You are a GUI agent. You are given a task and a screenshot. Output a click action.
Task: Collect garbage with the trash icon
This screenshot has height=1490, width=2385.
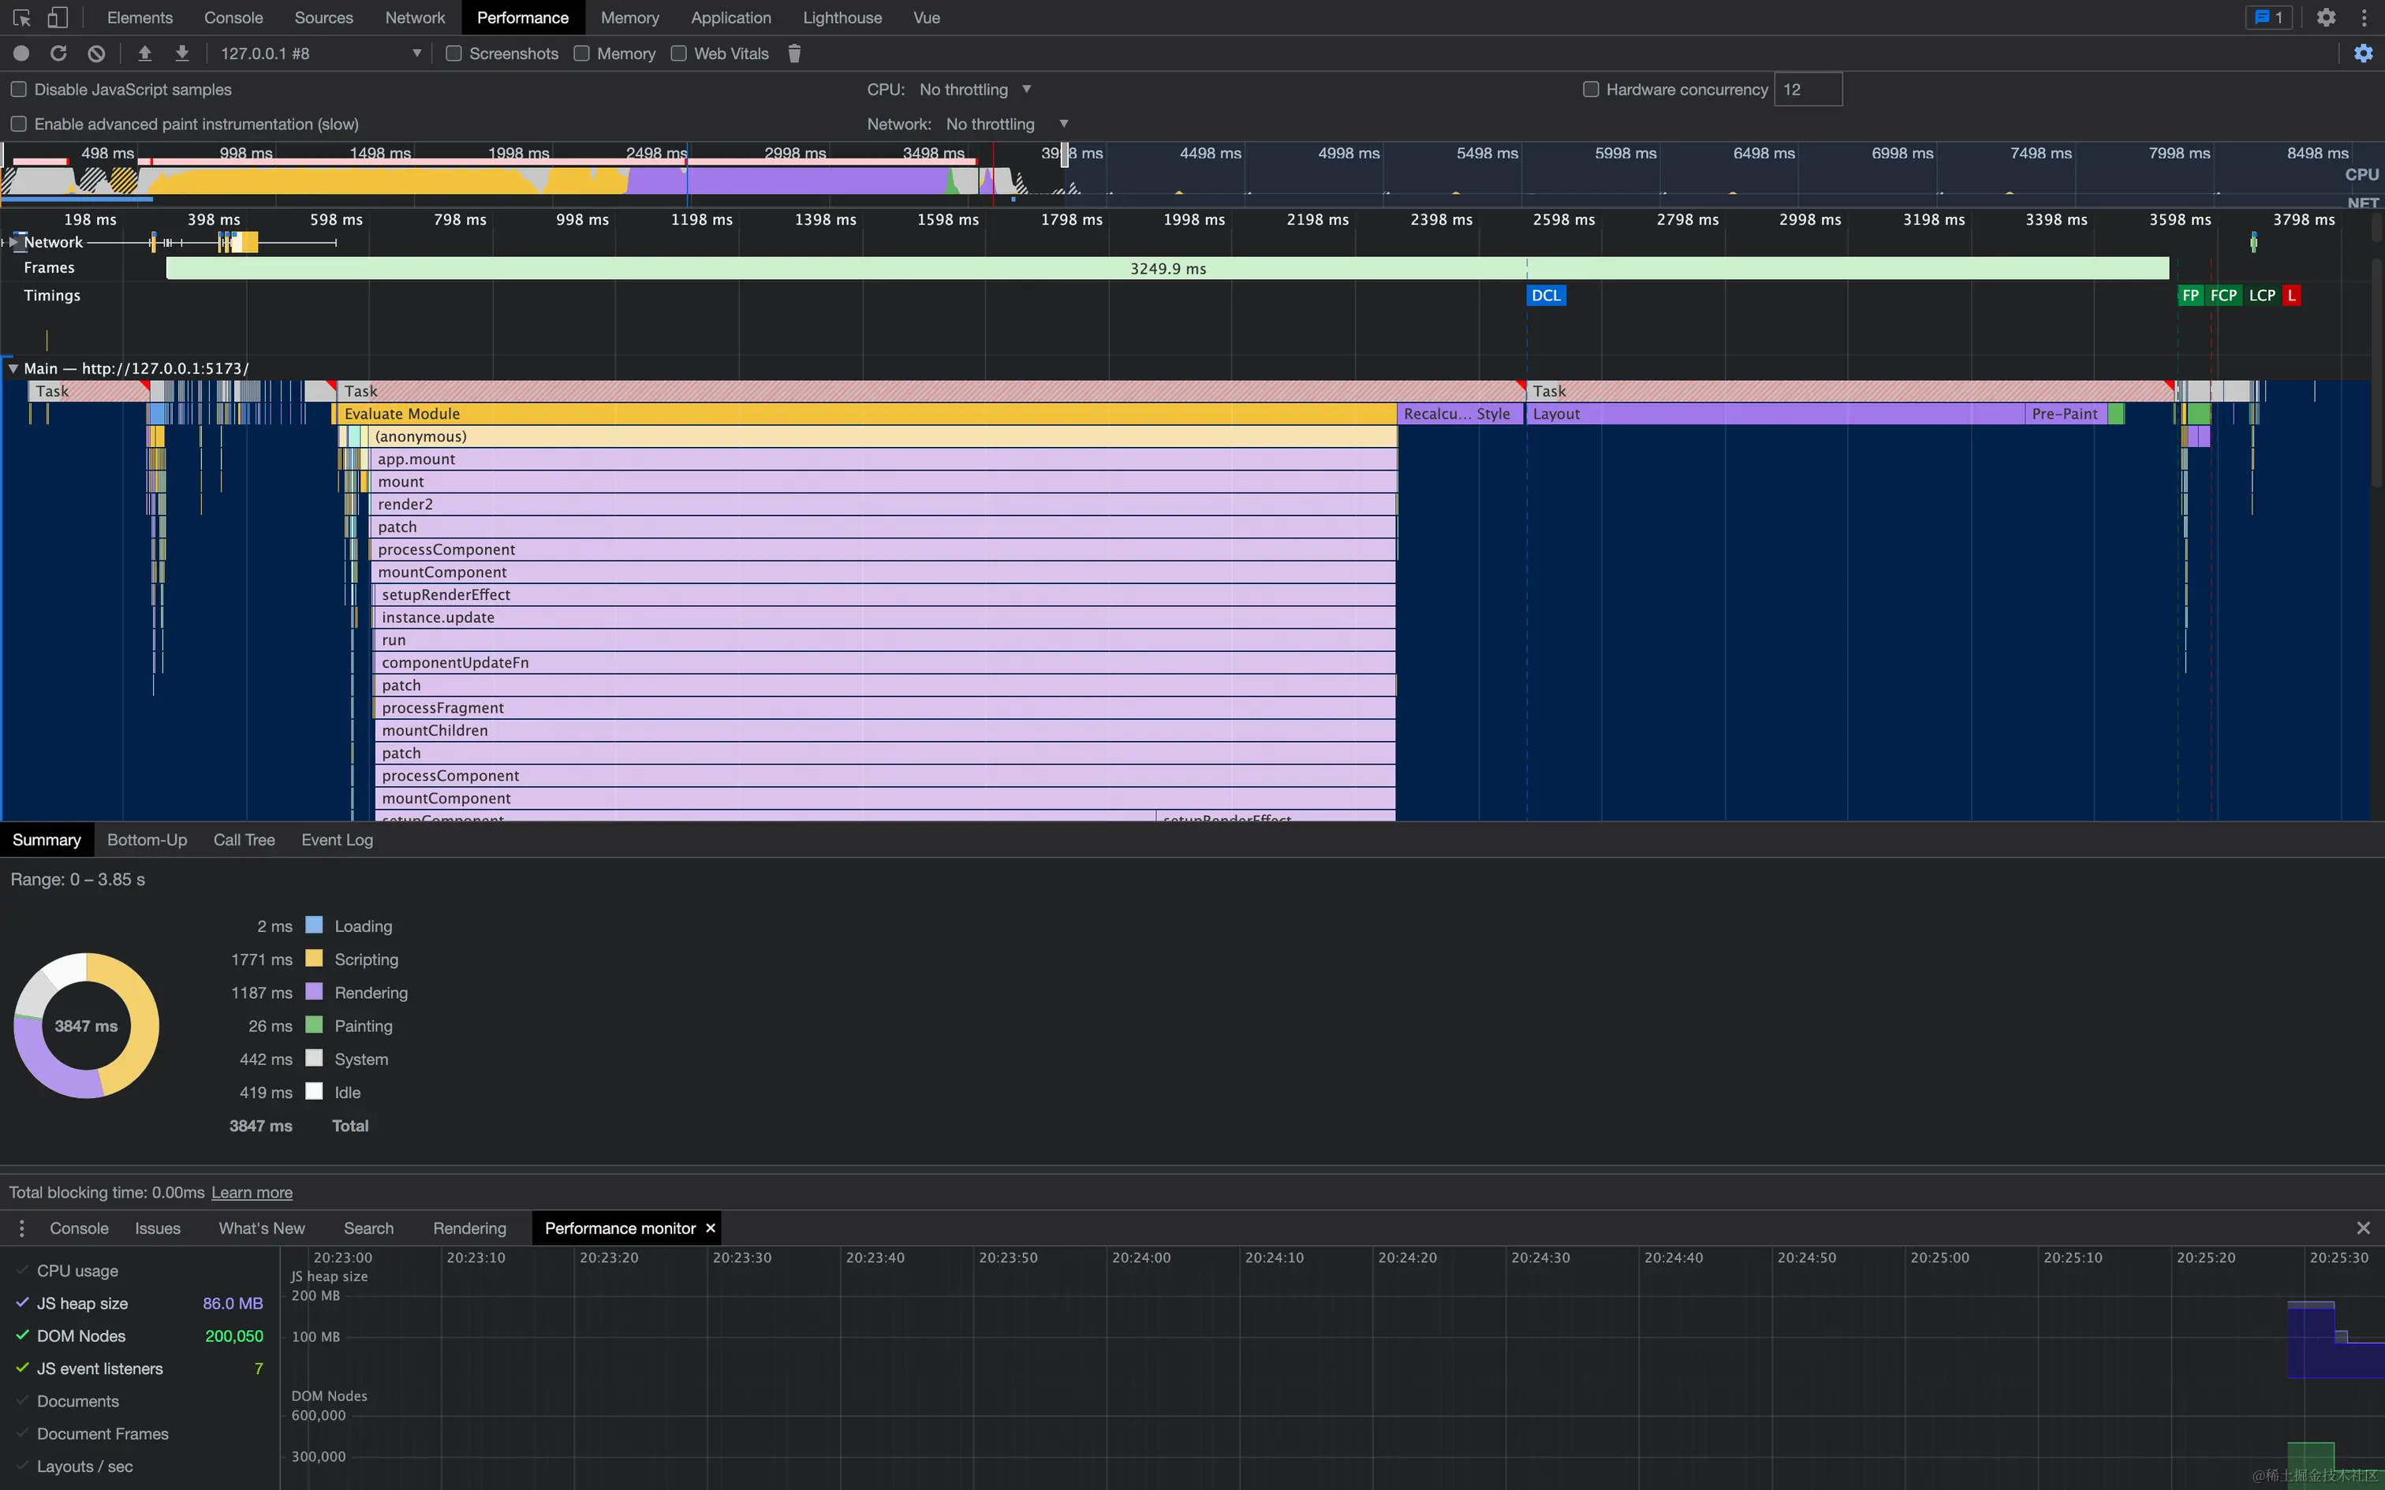794,54
